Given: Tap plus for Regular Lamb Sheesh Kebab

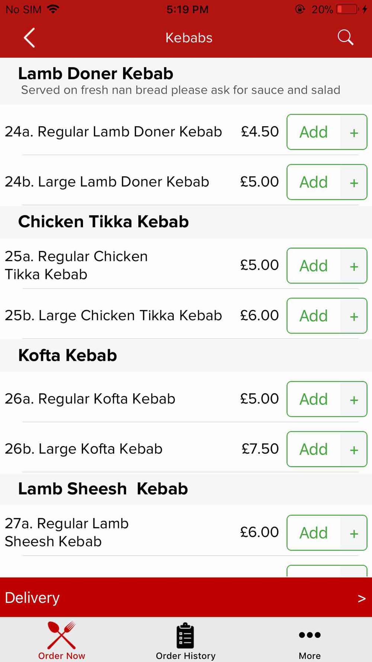Looking at the screenshot, I should click(354, 533).
